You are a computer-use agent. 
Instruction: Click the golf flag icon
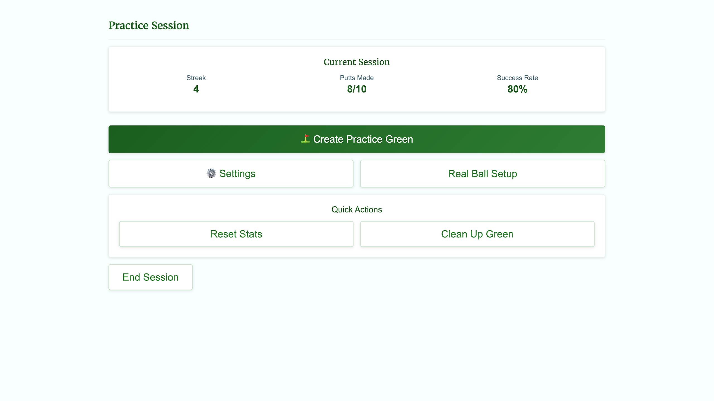point(306,139)
